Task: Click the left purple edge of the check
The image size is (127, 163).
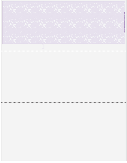Action: point(2,22)
